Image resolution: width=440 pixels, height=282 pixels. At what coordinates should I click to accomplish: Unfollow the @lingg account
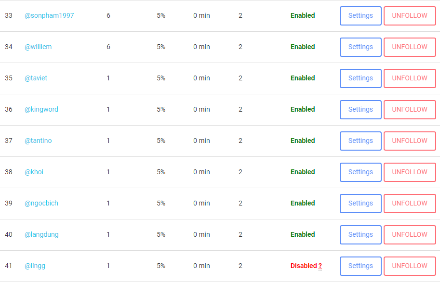tap(410, 266)
